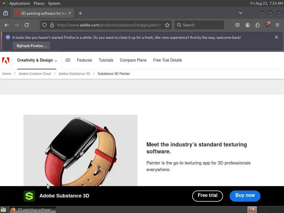This screenshot has height=213, width=284.
Task: Reload the page with the refresh icon
Action: coord(27,25)
